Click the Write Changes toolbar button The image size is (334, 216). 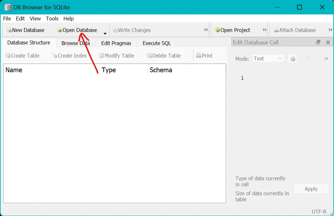coord(132,30)
